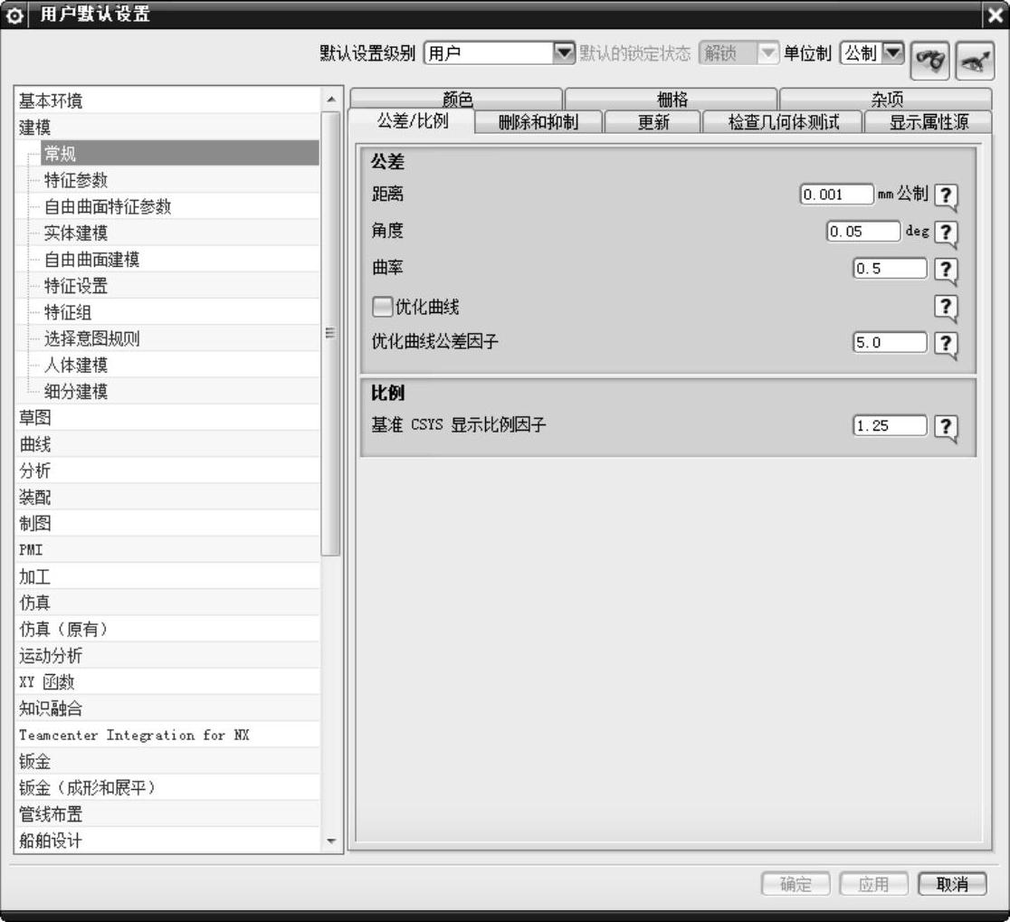This screenshot has height=922, width=1010.
Task: Switch to the 显示属性源 tab
Action: pyautogui.click(x=929, y=121)
